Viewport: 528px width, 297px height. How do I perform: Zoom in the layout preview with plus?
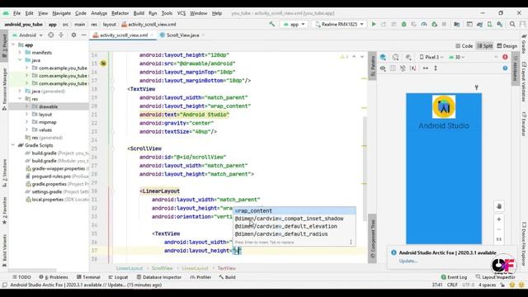pos(499,219)
